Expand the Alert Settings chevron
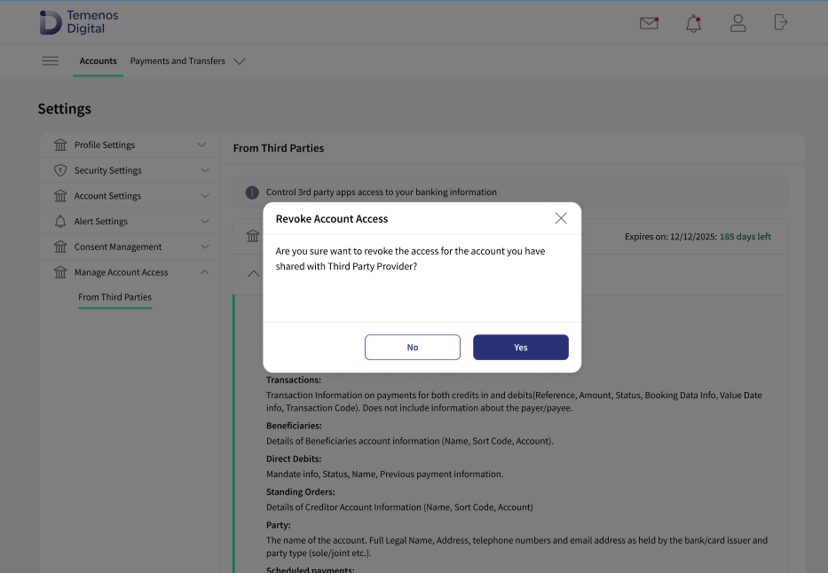 (x=205, y=221)
